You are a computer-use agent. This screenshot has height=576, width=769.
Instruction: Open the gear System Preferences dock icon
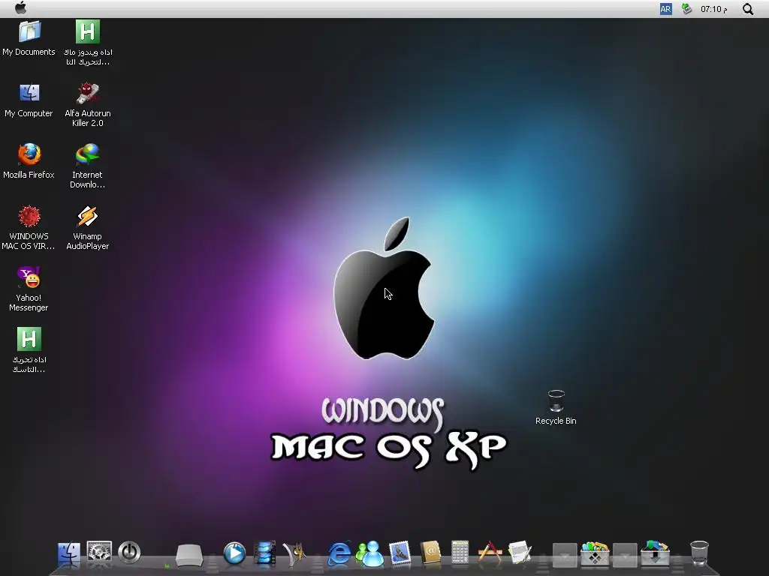(x=99, y=552)
